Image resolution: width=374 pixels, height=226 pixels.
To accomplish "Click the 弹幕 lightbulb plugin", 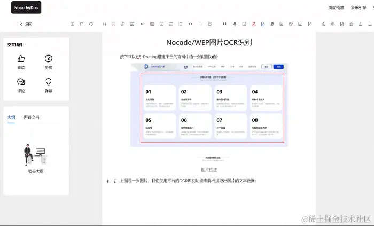I will [49, 85].
